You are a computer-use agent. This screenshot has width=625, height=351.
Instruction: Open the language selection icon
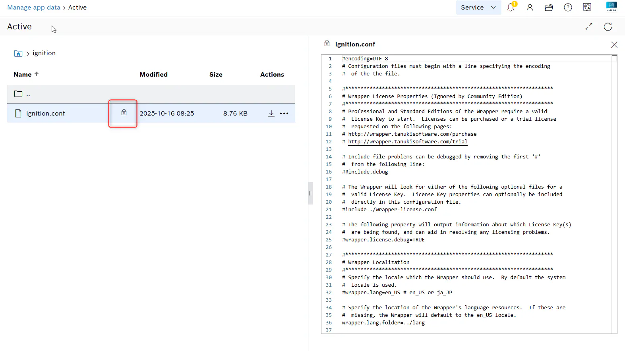coord(587,8)
